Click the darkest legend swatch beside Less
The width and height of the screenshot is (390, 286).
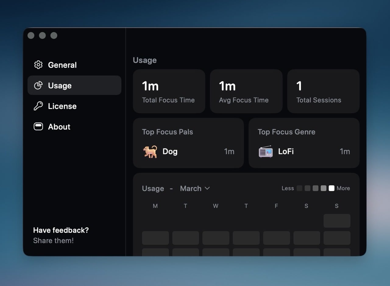[x=300, y=188]
